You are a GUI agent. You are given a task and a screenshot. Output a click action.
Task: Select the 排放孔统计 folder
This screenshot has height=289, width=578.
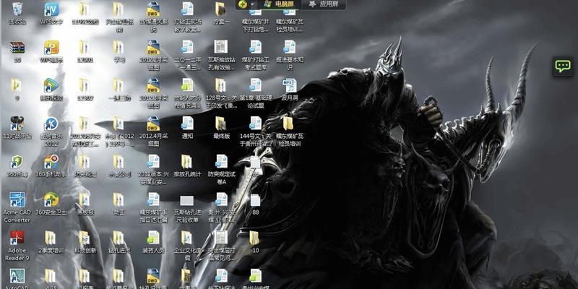pyautogui.click(x=187, y=166)
